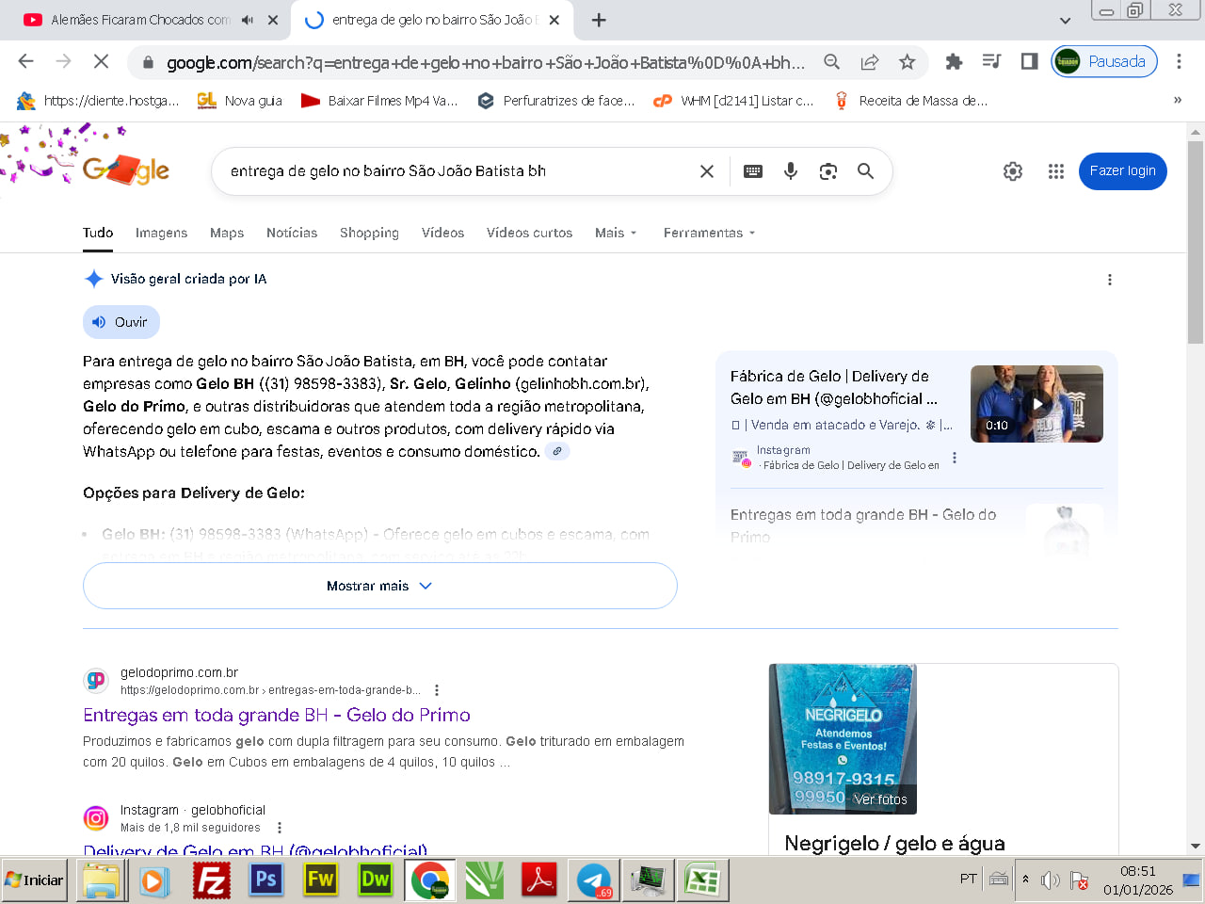Bookmark this page with star icon
This screenshot has width=1205, height=904.
click(907, 62)
